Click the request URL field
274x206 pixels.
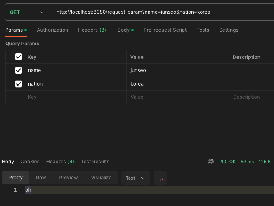point(163,12)
